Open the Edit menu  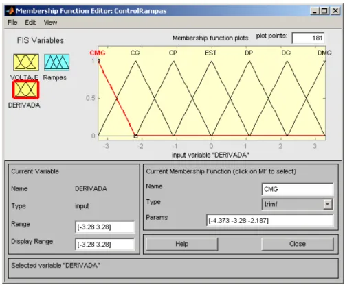30,23
